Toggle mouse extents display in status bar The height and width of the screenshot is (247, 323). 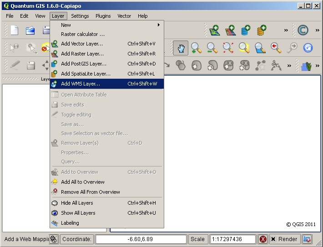[x=54, y=239]
